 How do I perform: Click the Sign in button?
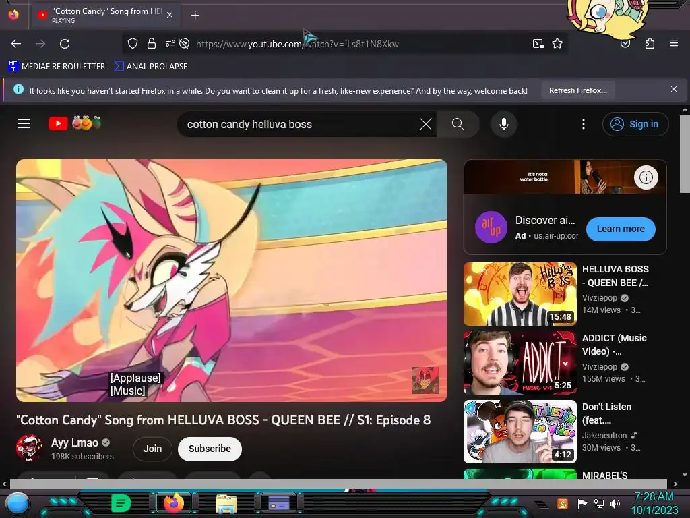tap(635, 124)
